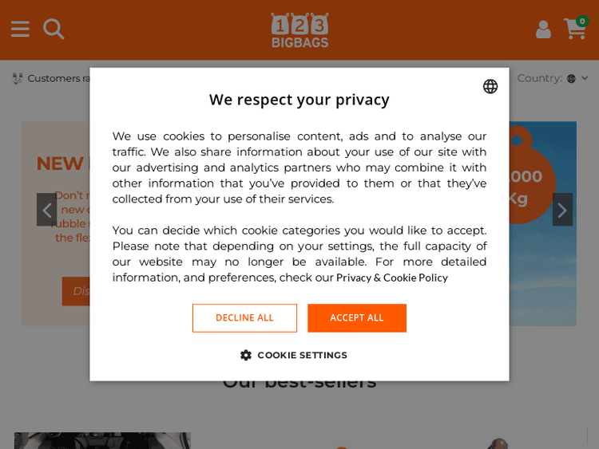This screenshot has height=449, width=599.
Task: Open the Privacy & Cookie Policy link
Action: [391, 278]
